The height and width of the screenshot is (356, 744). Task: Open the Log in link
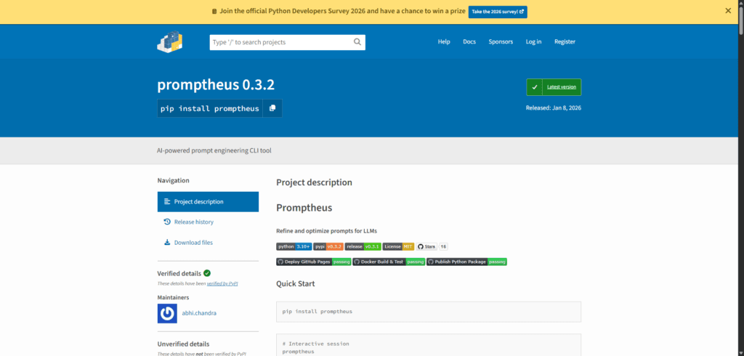click(x=533, y=41)
